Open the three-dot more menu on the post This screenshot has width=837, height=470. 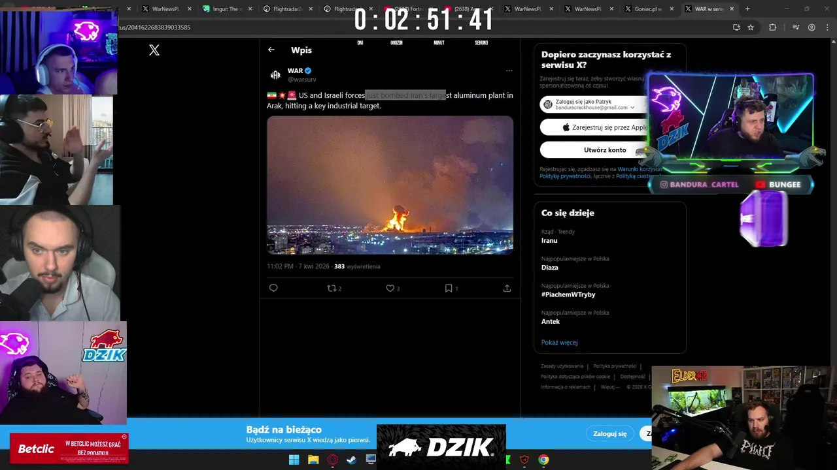coord(509,70)
